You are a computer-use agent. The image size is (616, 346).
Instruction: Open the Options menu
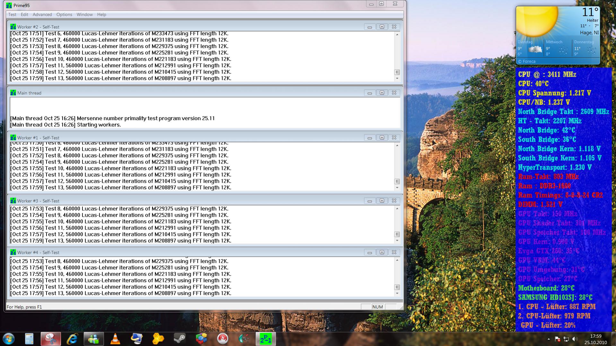[x=64, y=14]
